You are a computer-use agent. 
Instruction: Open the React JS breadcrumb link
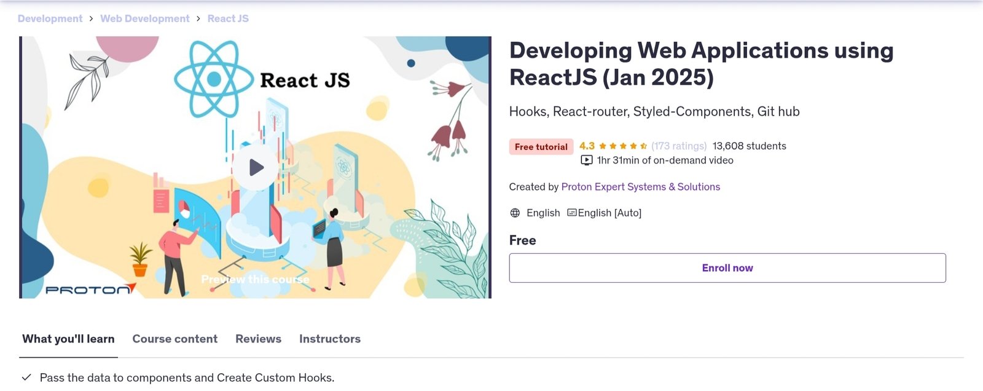pyautogui.click(x=228, y=18)
